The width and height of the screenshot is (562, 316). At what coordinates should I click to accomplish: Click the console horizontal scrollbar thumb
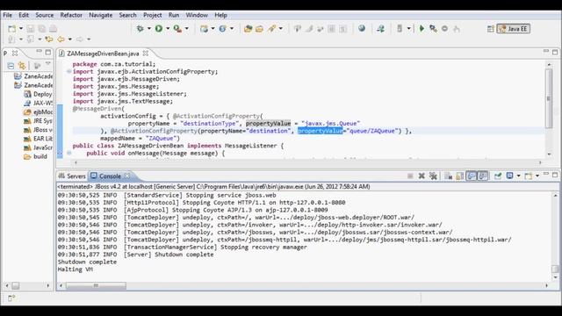96,285
